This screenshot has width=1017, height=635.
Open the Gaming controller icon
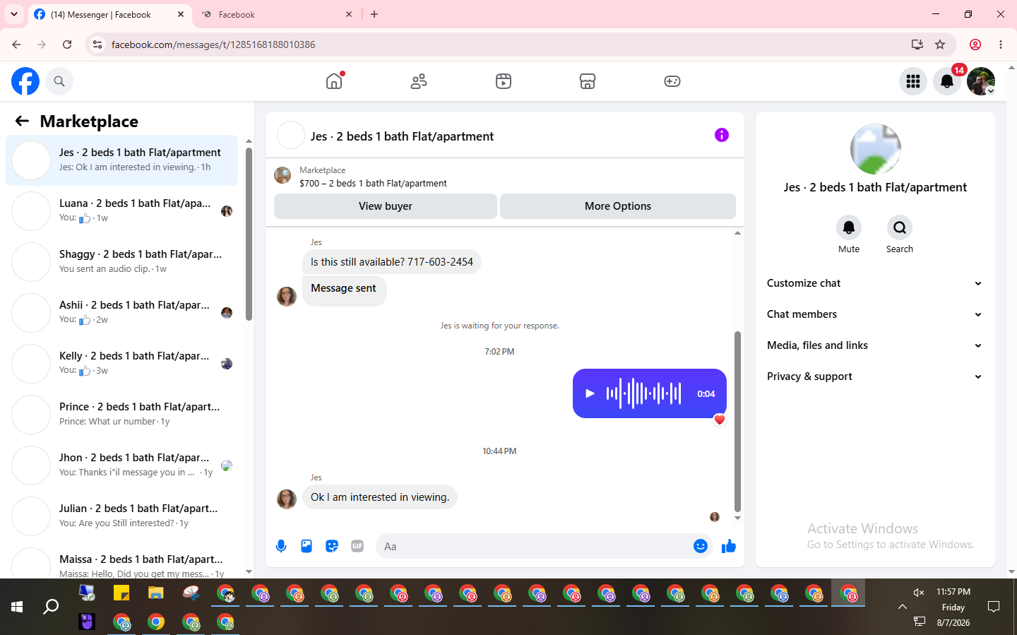click(x=672, y=81)
